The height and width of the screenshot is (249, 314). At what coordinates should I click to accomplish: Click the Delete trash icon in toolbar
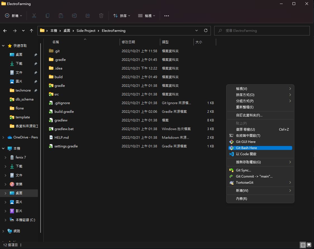(101, 16)
